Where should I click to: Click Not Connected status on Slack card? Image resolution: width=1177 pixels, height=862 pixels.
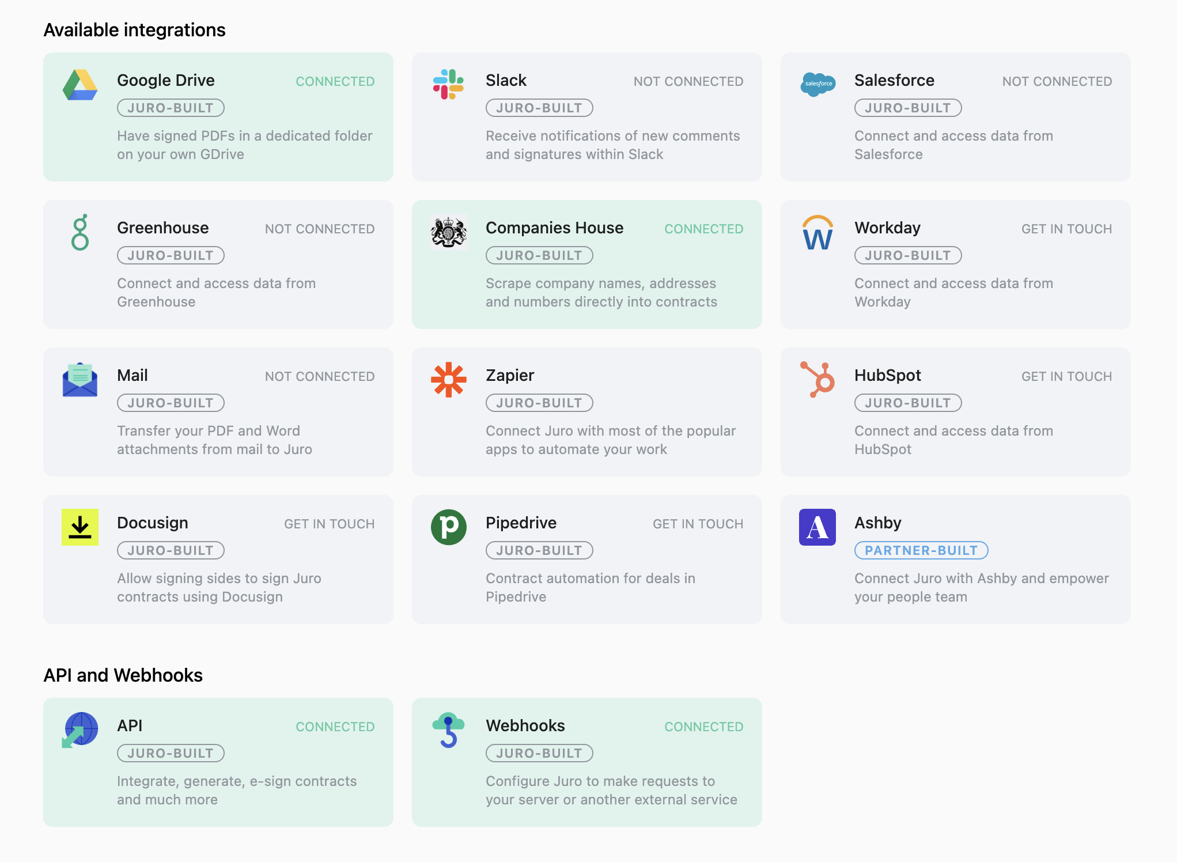pyautogui.click(x=688, y=81)
